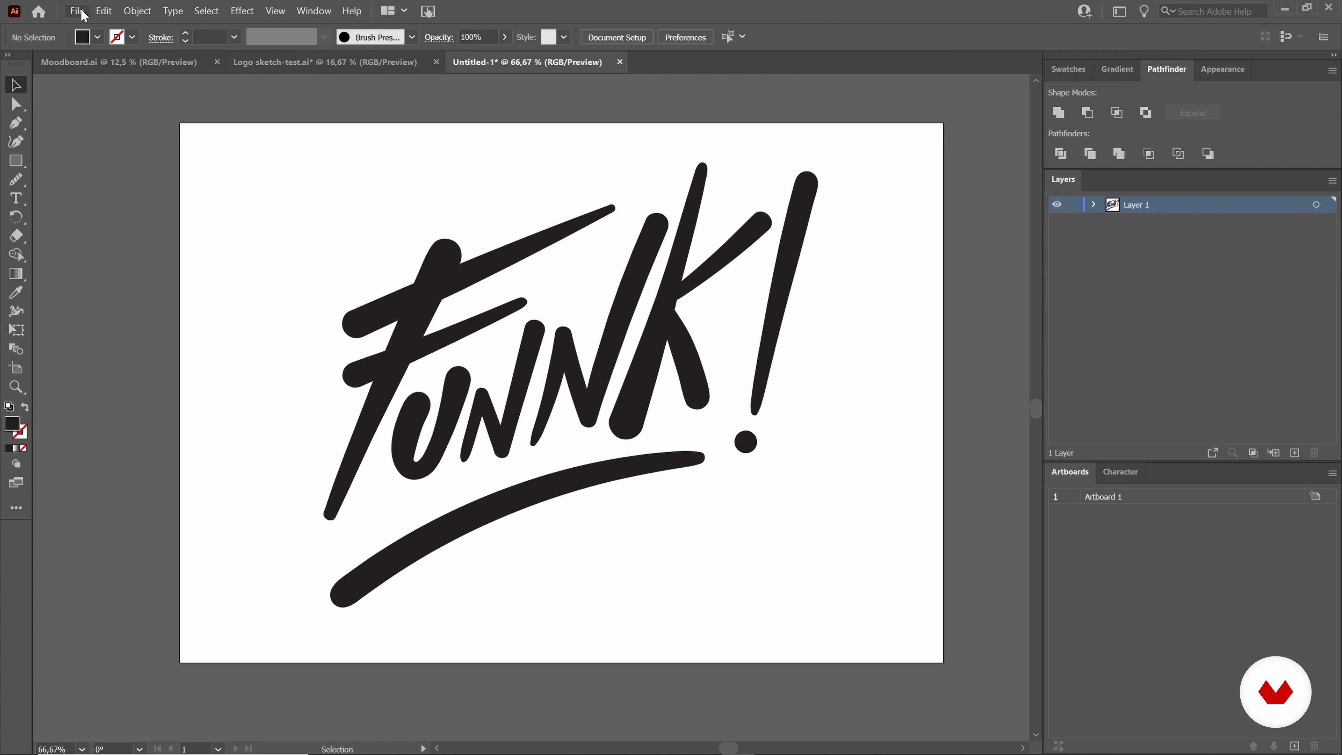Image resolution: width=1342 pixels, height=755 pixels.
Task: Click Layer 1 target circle
Action: (1316, 205)
